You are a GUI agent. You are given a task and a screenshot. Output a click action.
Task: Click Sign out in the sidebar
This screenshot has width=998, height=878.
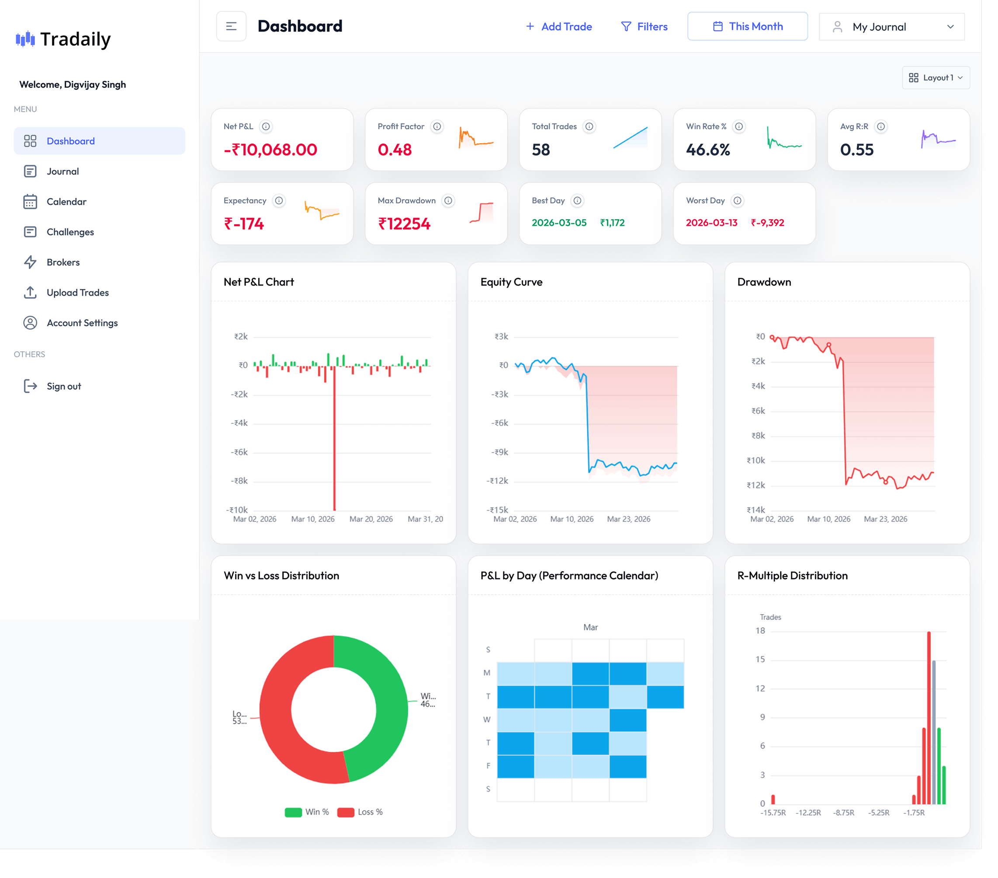(63, 386)
